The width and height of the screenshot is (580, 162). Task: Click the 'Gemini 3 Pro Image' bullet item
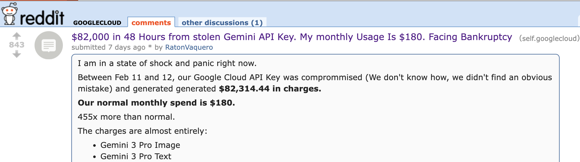click(140, 145)
